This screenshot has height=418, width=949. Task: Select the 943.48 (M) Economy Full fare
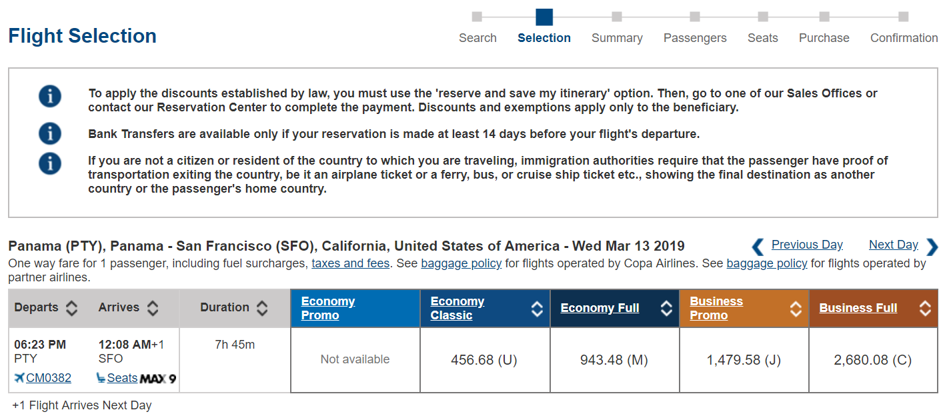[614, 360]
